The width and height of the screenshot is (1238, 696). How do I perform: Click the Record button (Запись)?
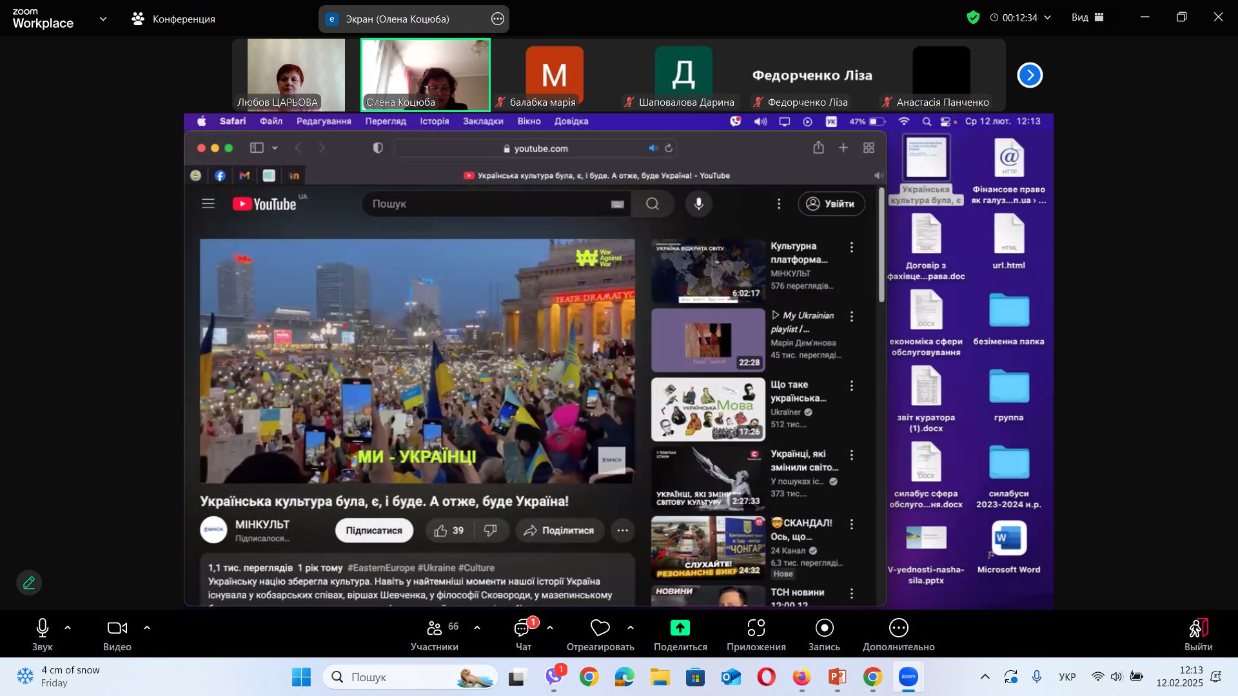tap(824, 628)
